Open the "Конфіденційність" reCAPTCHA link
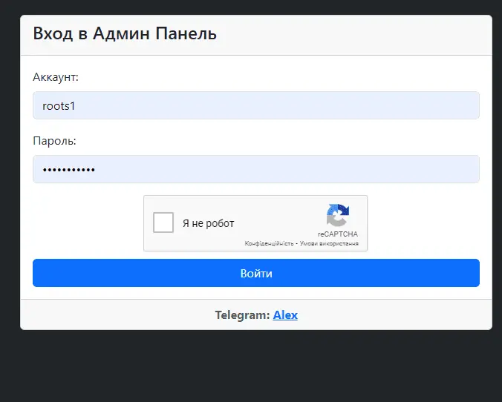 (x=269, y=243)
